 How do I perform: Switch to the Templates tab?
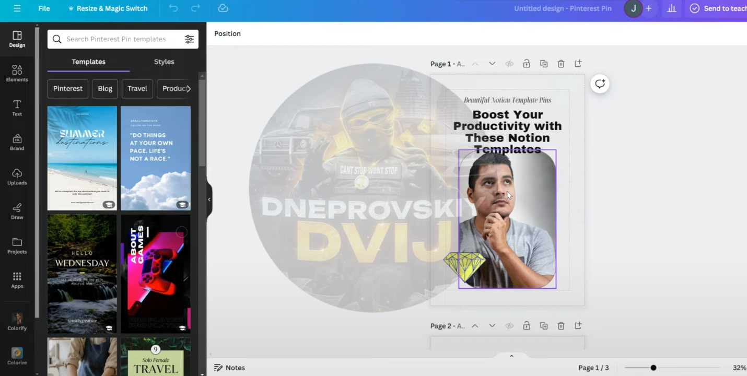tap(88, 62)
